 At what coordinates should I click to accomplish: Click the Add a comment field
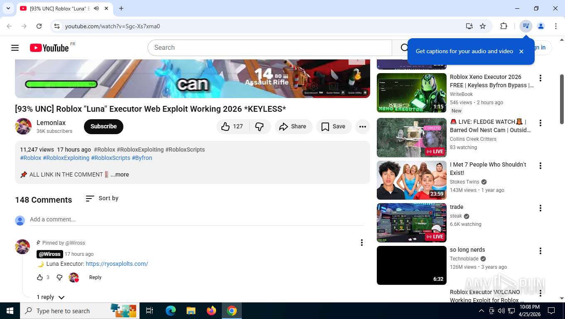pos(197,219)
